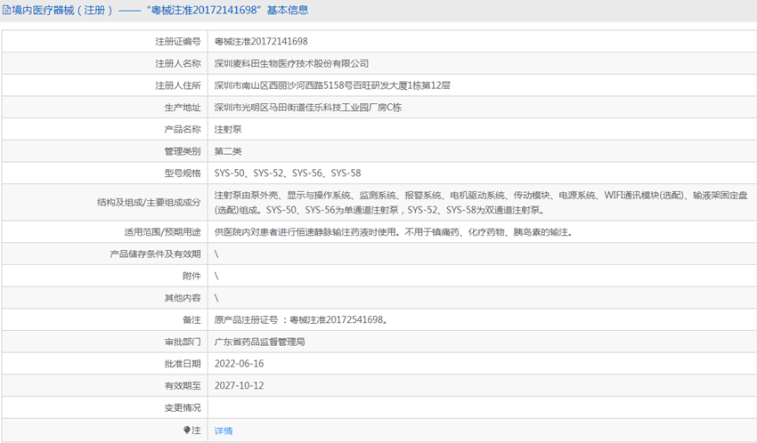Click the 注册证编号 row label
Viewport: 757px width, 443px height.
pos(177,41)
